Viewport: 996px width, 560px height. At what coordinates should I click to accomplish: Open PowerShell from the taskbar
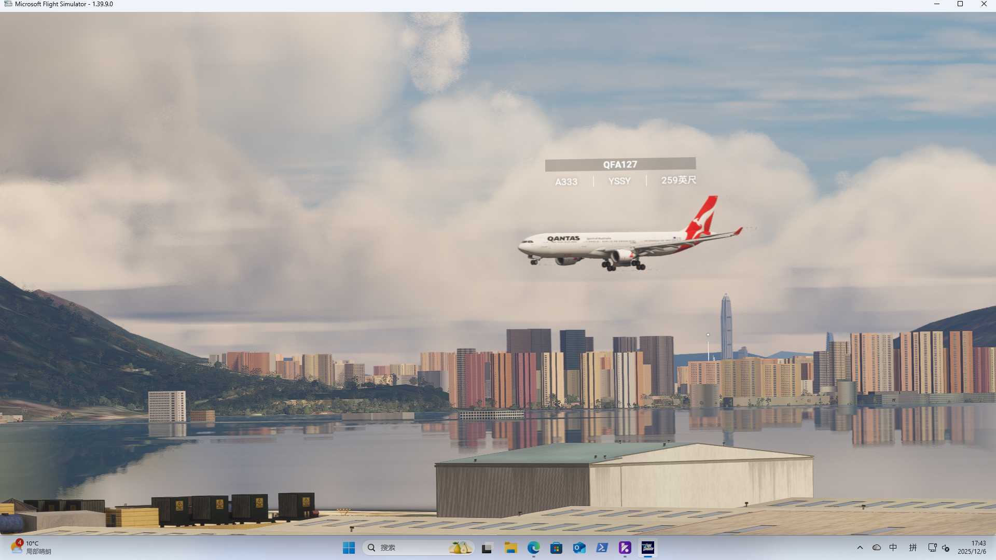(x=602, y=548)
